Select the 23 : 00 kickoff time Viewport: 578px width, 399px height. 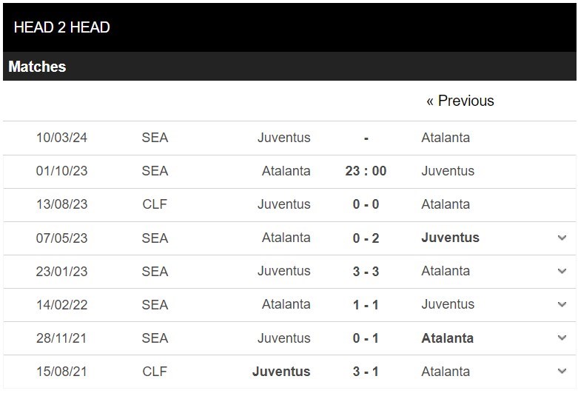pos(366,171)
